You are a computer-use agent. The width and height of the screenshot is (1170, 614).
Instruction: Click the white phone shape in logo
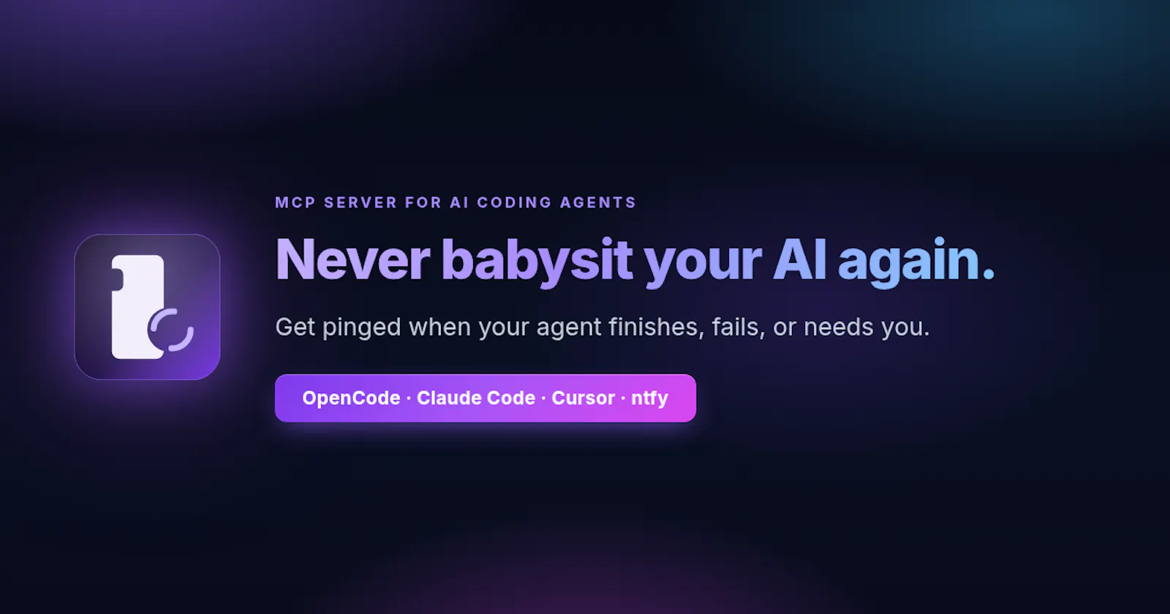[x=137, y=307]
